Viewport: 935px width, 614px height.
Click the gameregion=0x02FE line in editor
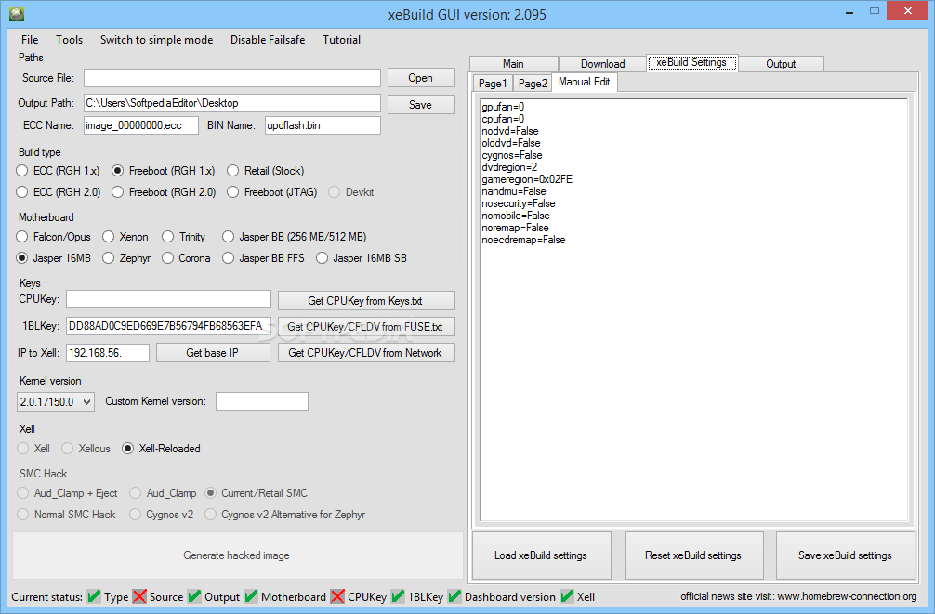pyautogui.click(x=527, y=179)
